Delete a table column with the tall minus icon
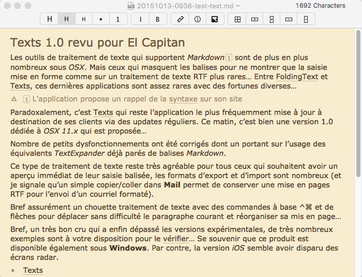This screenshot has width=362, height=277. [306, 19]
